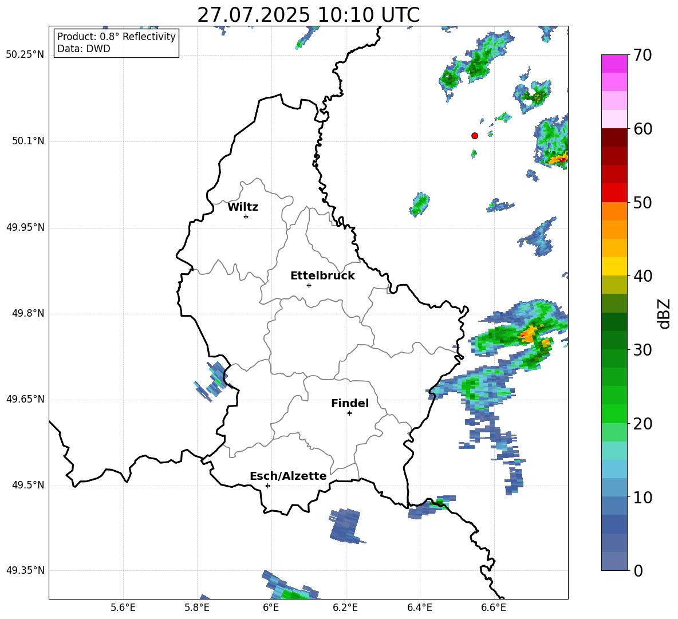Click the 50 tick label on colorbar

[x=642, y=203]
